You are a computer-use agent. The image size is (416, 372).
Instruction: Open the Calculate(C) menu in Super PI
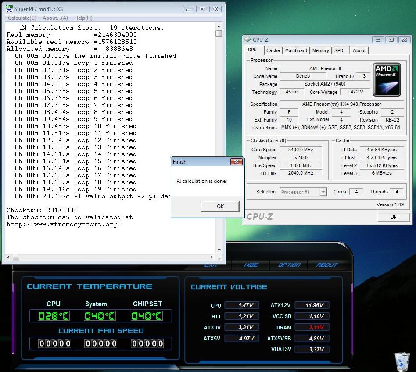coord(22,18)
